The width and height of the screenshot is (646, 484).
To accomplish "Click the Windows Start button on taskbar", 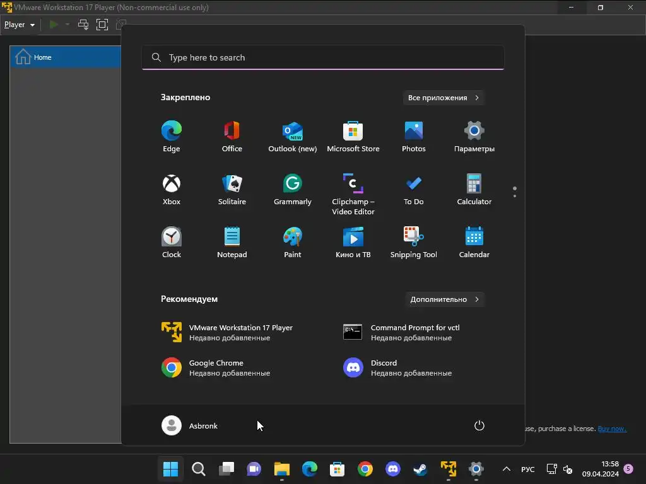I will pyautogui.click(x=170, y=469).
